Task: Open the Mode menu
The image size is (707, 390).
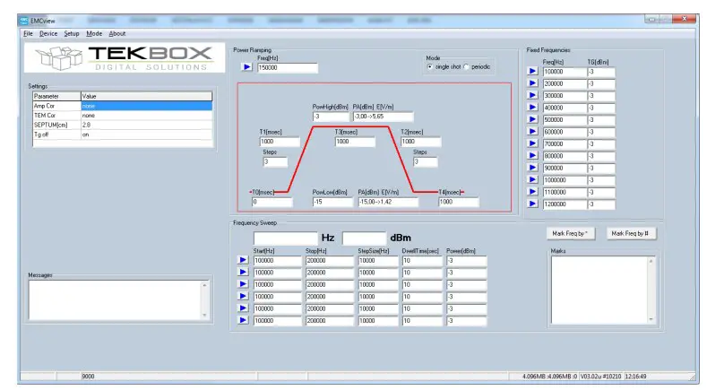Action: click(x=94, y=33)
